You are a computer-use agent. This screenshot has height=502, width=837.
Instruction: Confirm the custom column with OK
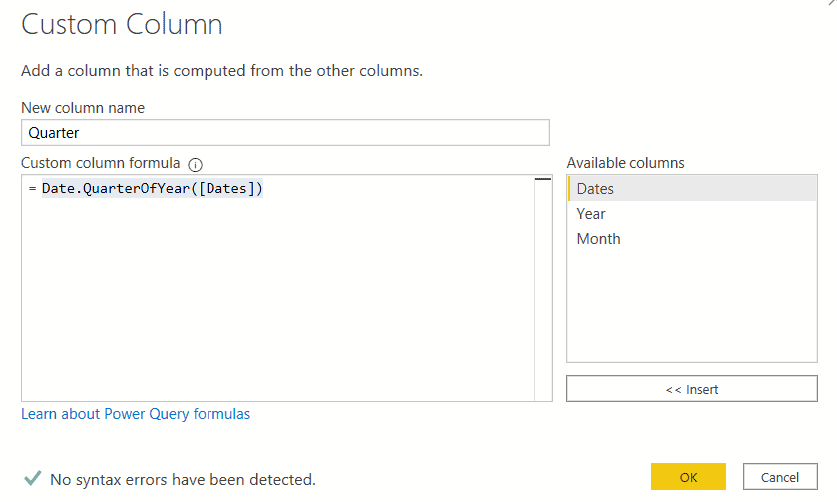[x=688, y=477]
